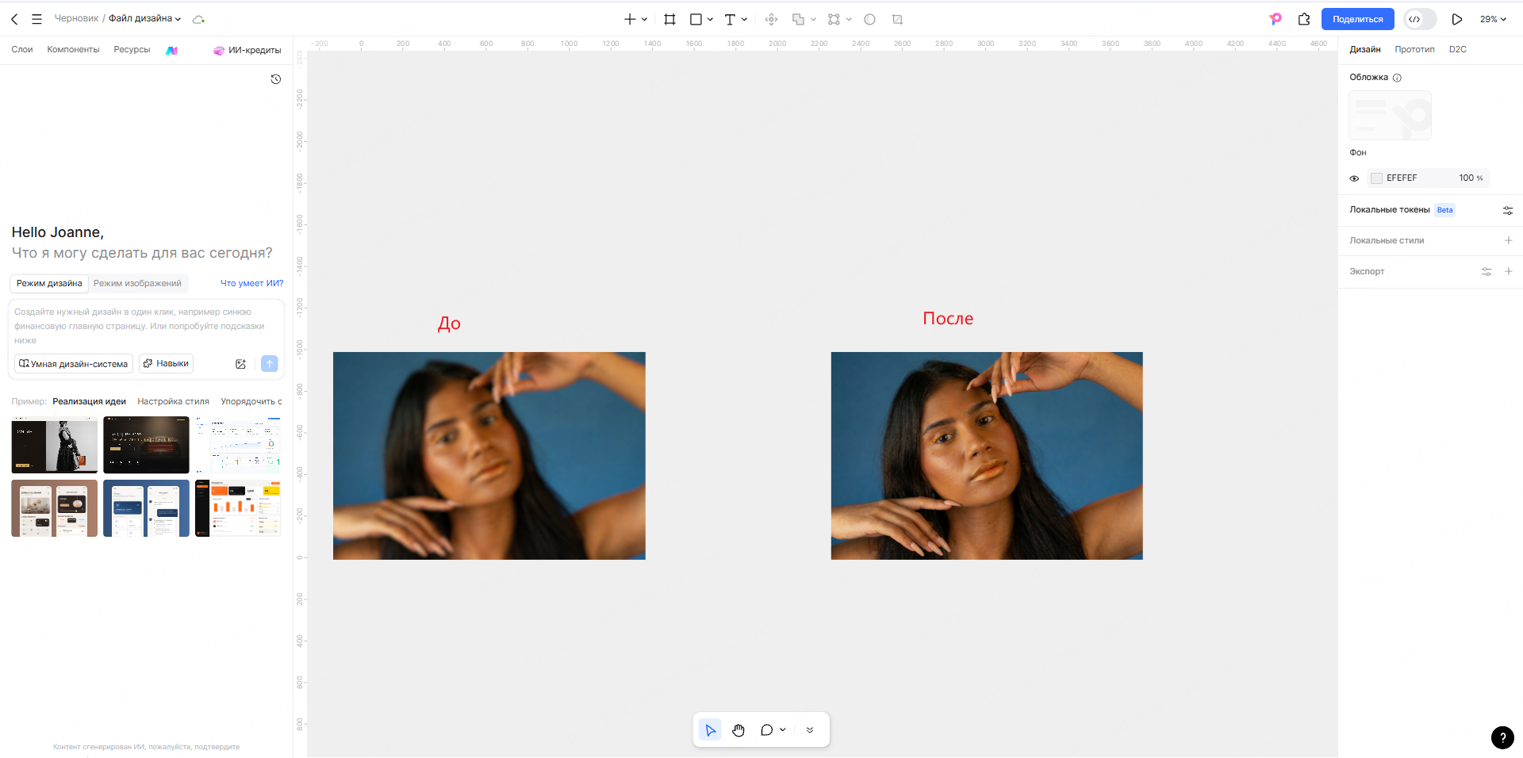
Task: Click the colorful AI logo tab
Action: [x=171, y=50]
